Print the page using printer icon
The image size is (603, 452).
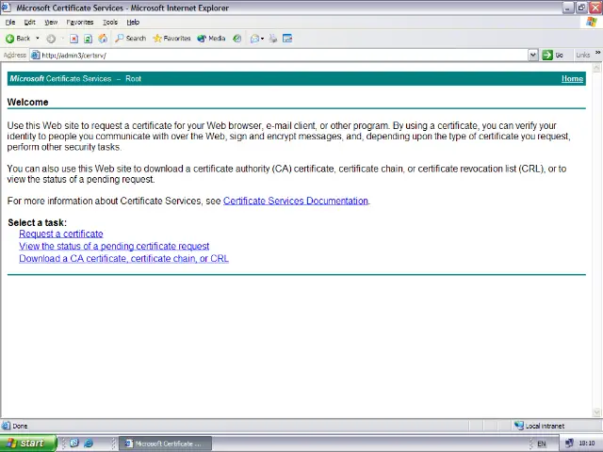(273, 39)
